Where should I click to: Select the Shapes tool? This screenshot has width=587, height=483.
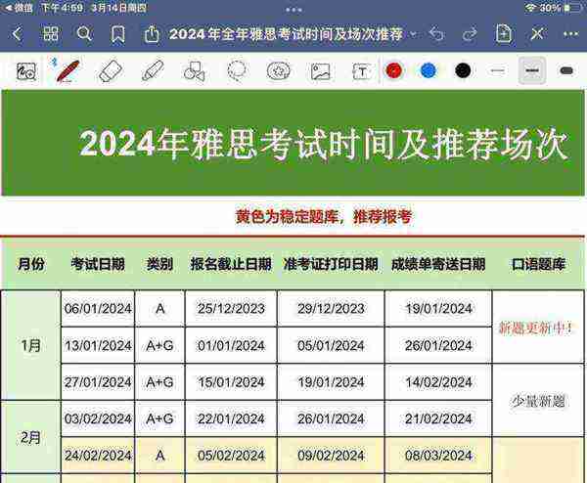(195, 70)
